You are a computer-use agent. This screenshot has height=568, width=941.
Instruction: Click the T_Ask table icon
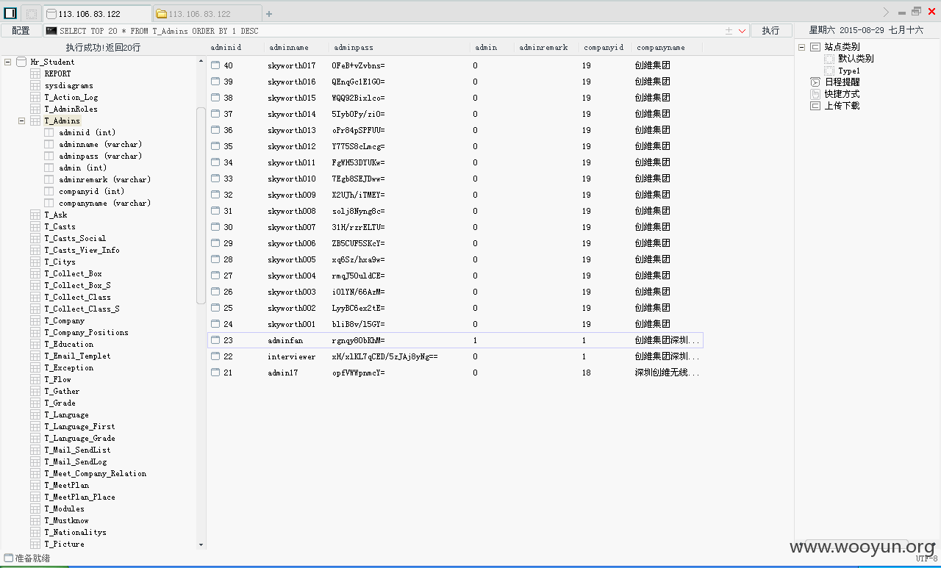35,215
